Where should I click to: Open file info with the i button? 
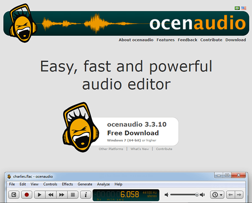(85, 195)
